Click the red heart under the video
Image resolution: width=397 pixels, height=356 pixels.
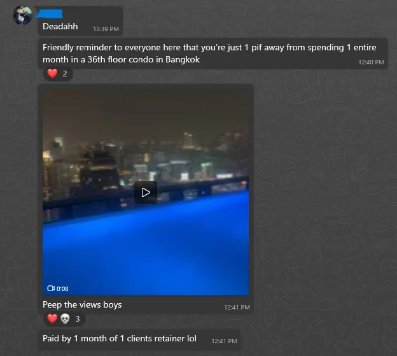point(52,318)
